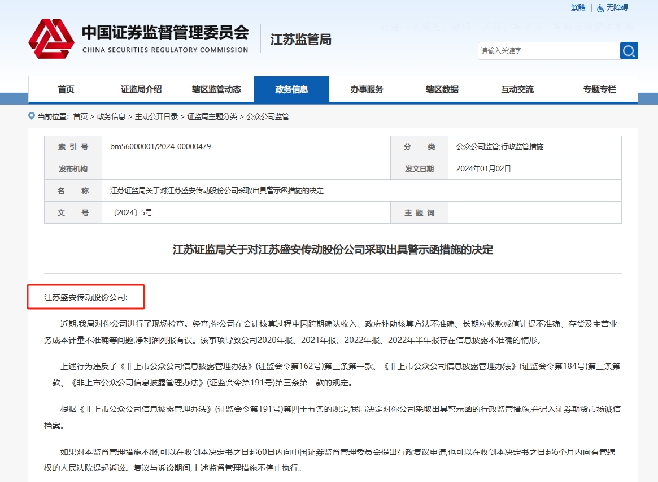Click the CHINA SECURITIES REGULATORY COMMISSION subtitle
The height and width of the screenshot is (482, 658).
165,50
